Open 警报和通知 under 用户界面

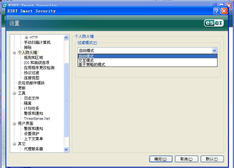tap(33, 129)
